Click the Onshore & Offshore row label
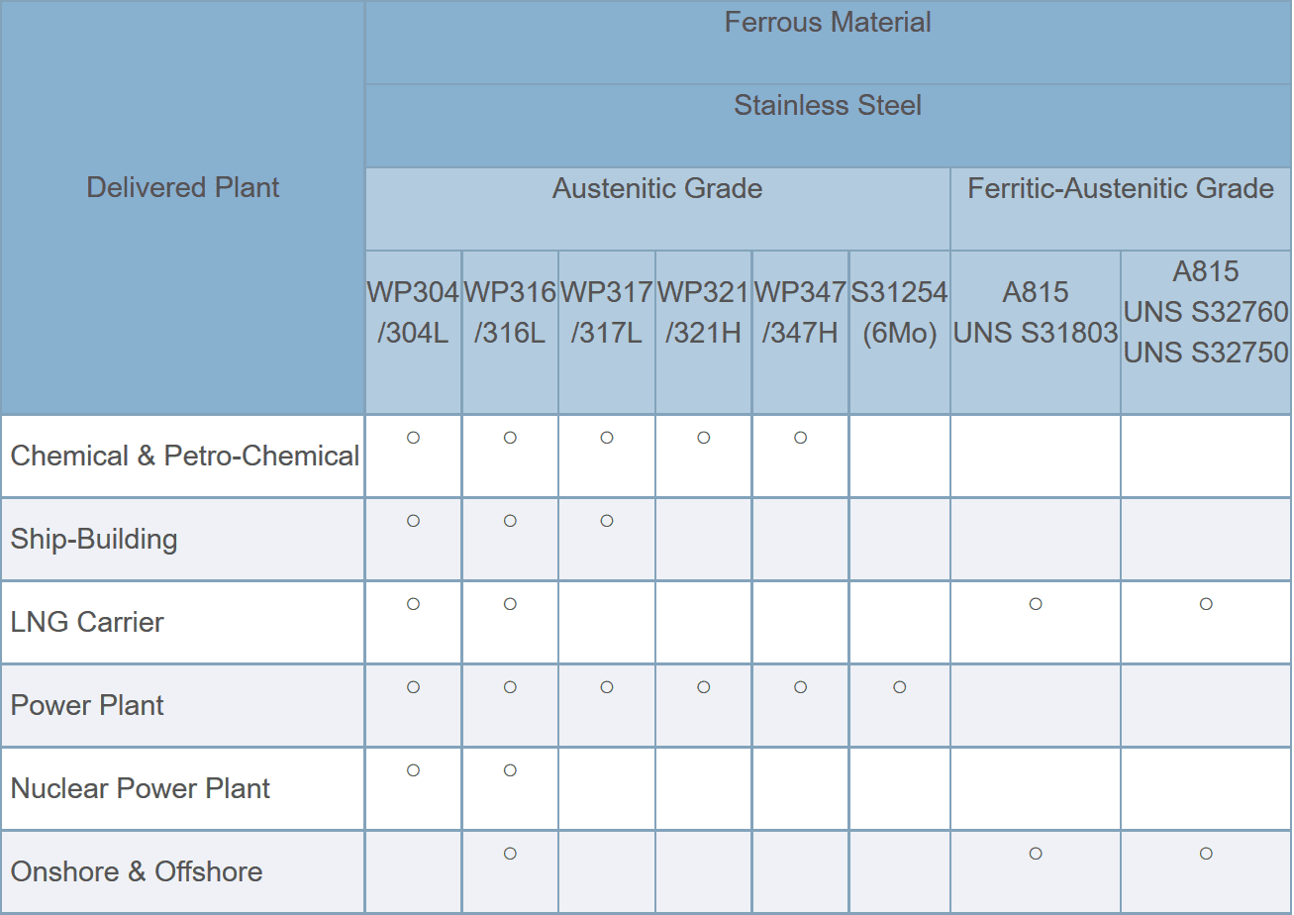The height and width of the screenshot is (915, 1294). point(137,872)
